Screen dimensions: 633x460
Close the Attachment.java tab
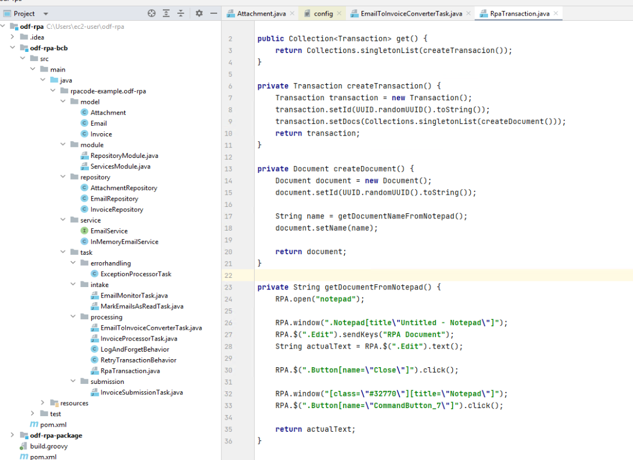pos(292,13)
